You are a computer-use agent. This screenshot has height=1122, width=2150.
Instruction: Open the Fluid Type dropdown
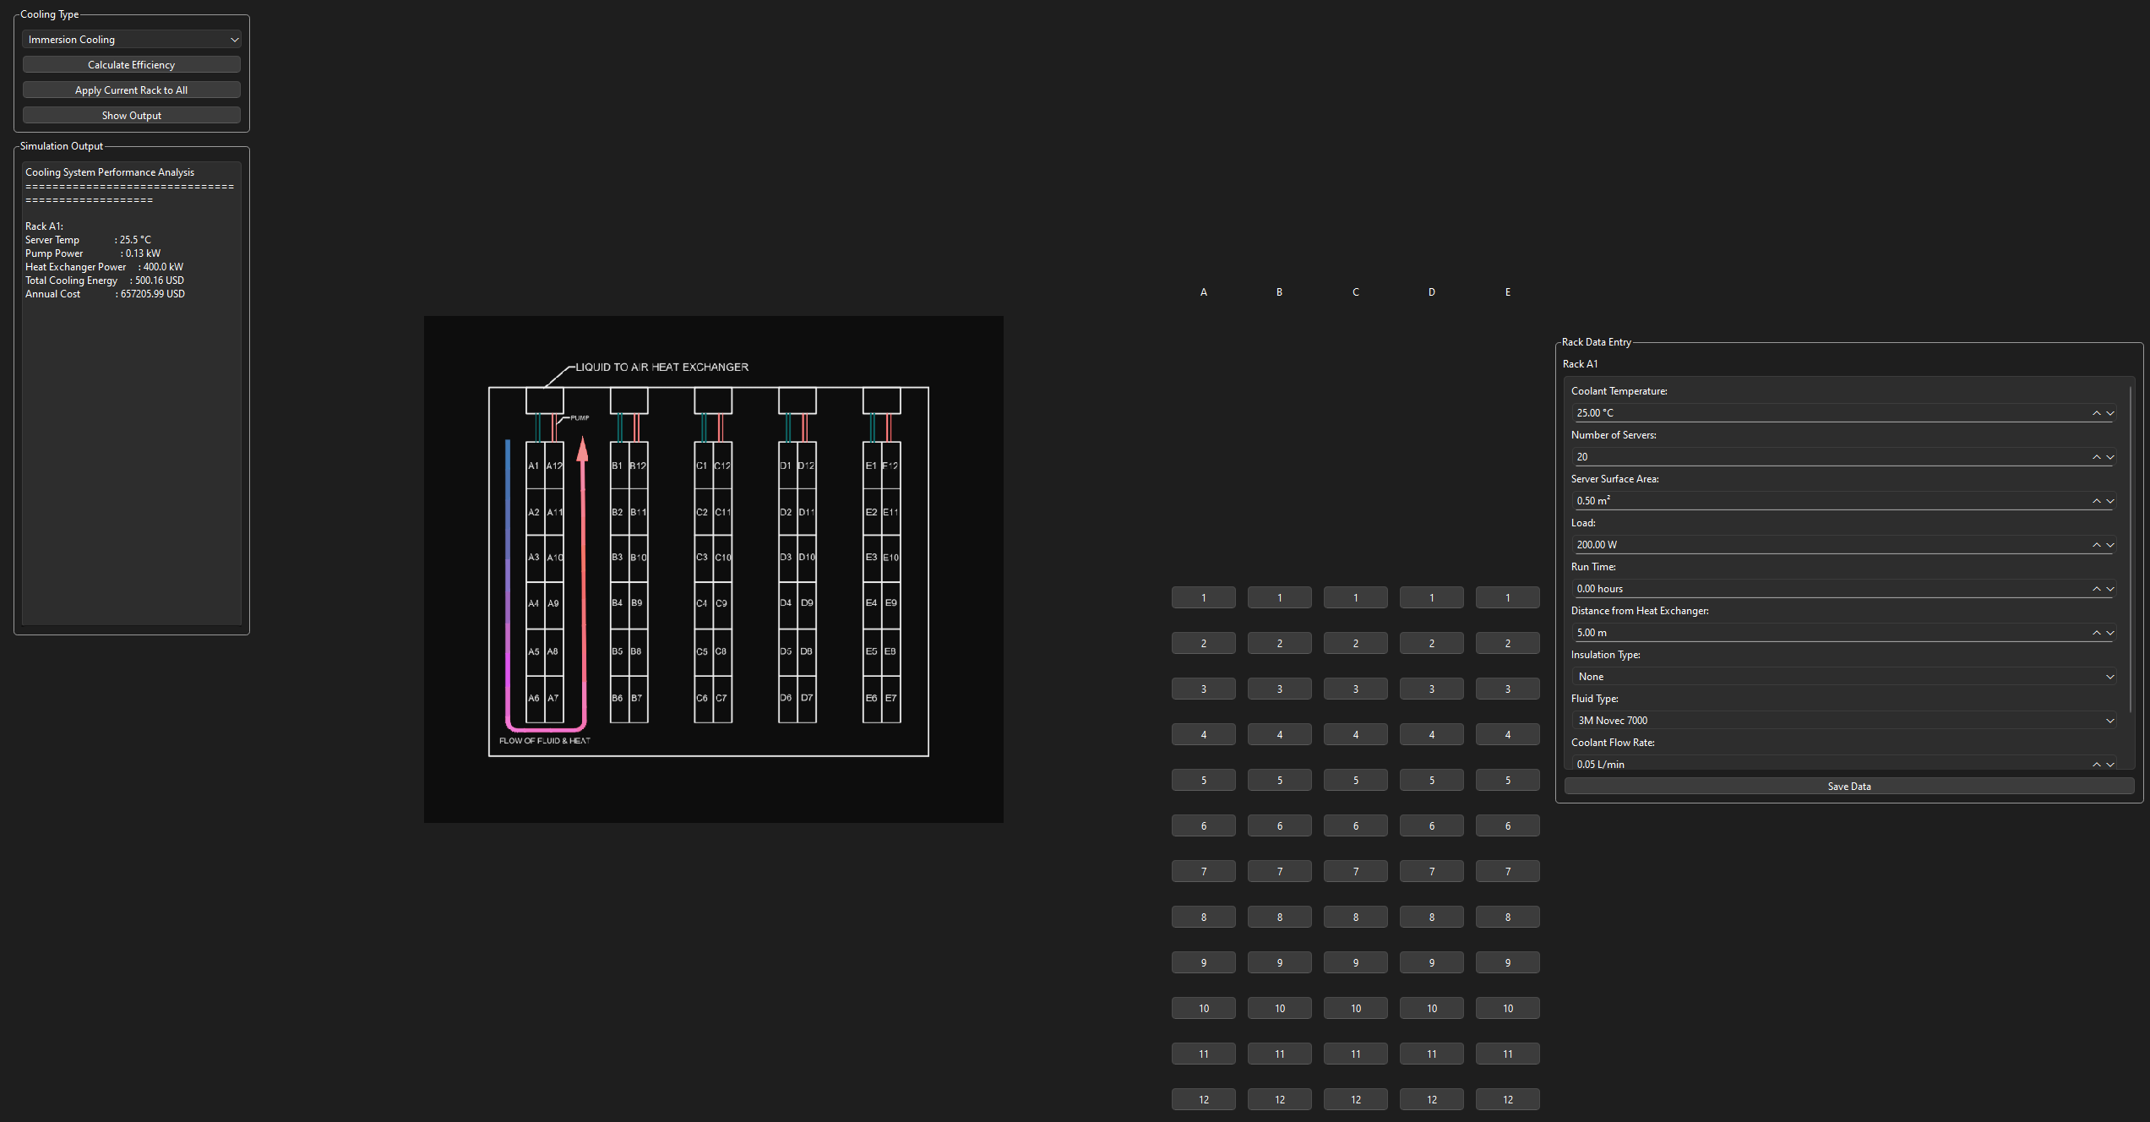click(1844, 721)
